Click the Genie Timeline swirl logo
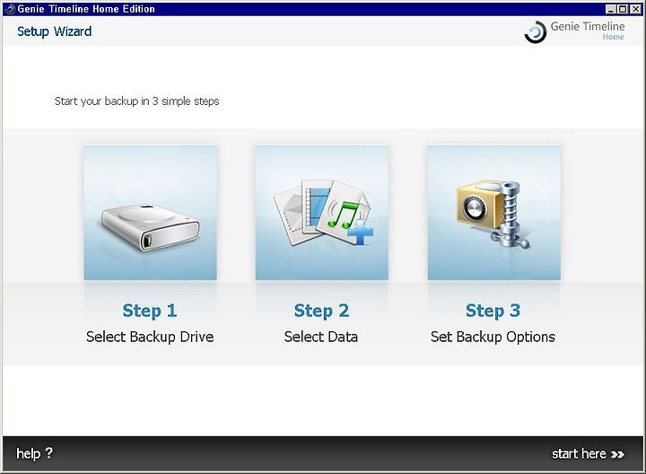Image resolution: width=646 pixels, height=474 pixels. (536, 31)
